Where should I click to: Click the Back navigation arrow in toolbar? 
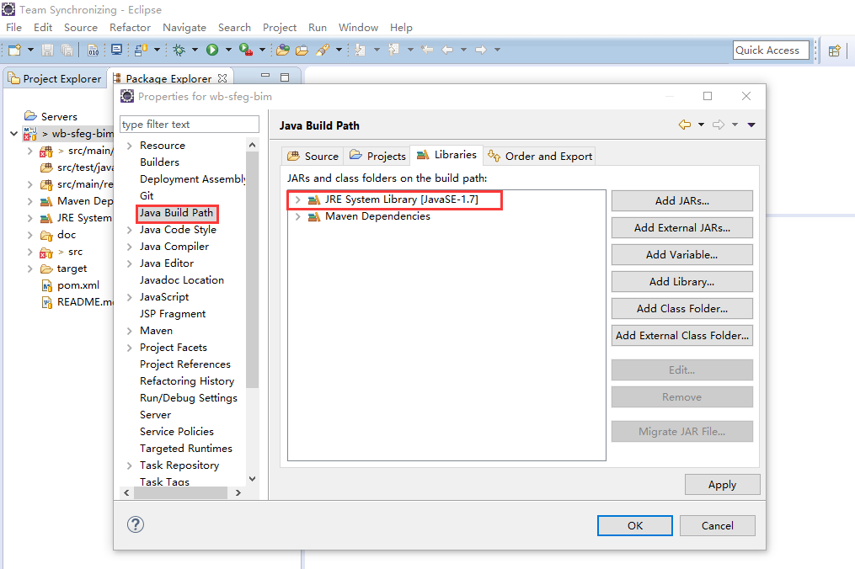click(447, 51)
